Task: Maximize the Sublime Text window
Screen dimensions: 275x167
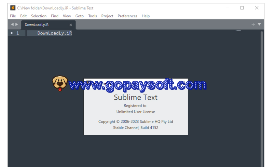Action: pos(242,8)
